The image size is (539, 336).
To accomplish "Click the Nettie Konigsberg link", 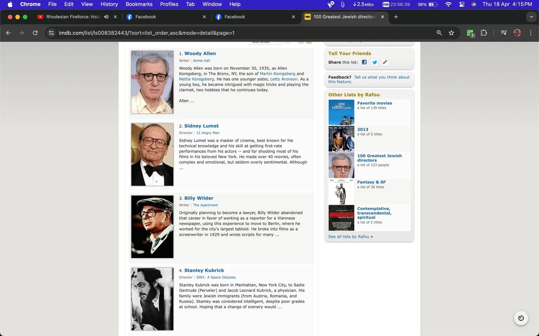I will [x=197, y=79].
